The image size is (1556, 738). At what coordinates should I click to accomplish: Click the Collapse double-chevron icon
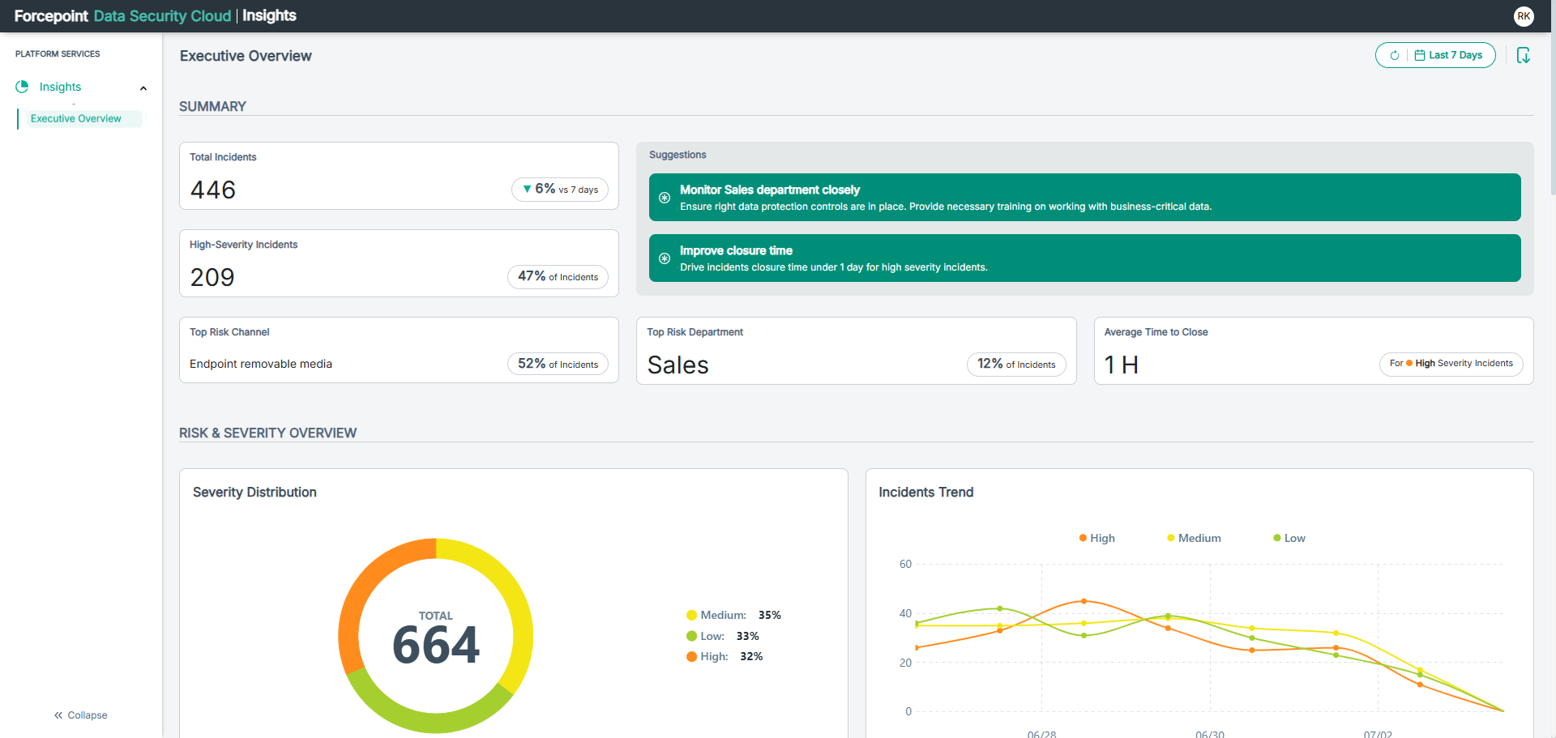point(58,715)
